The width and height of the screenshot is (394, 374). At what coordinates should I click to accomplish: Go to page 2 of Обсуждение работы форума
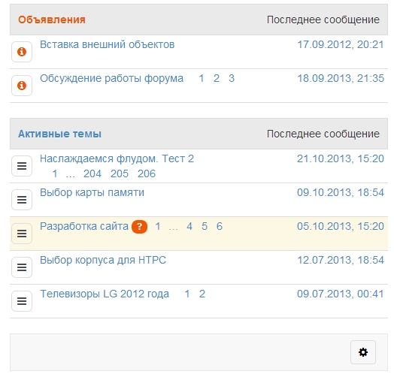217,78
